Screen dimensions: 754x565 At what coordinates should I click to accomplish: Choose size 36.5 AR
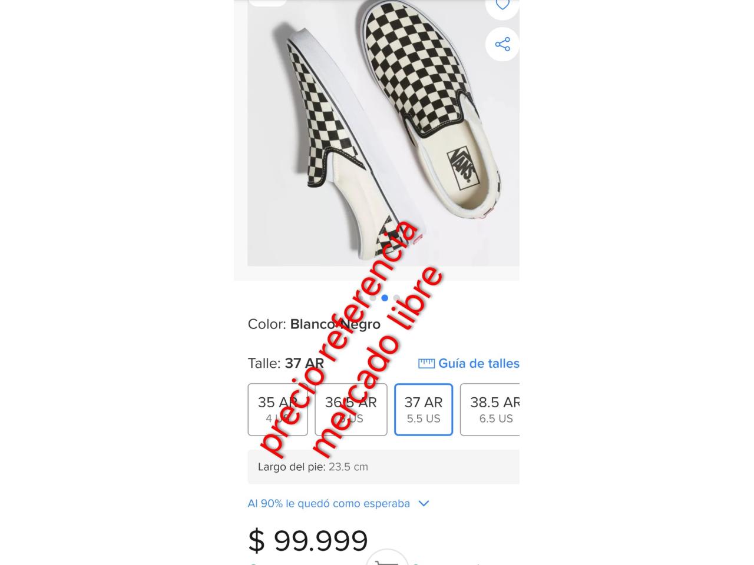pos(351,410)
